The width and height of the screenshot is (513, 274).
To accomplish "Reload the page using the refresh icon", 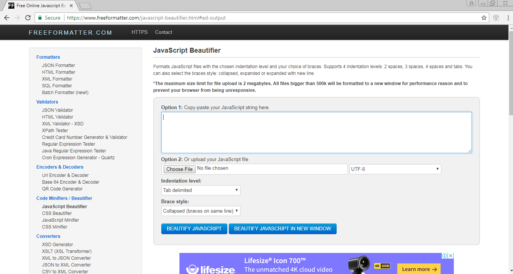I will [28, 17].
